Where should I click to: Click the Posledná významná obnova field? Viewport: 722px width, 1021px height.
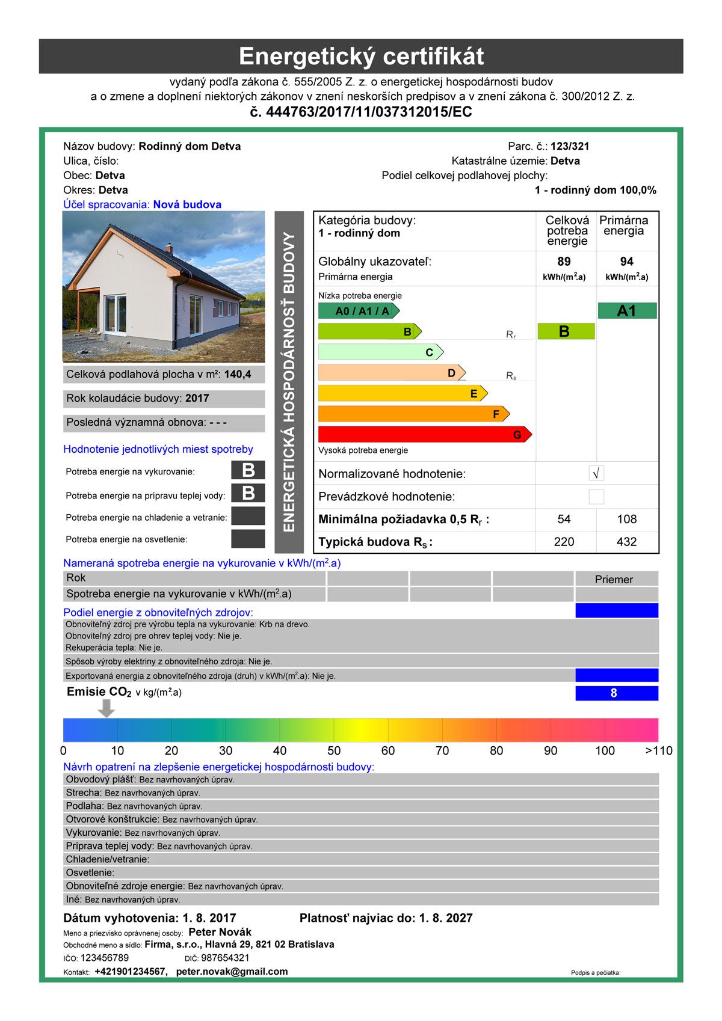tap(164, 423)
